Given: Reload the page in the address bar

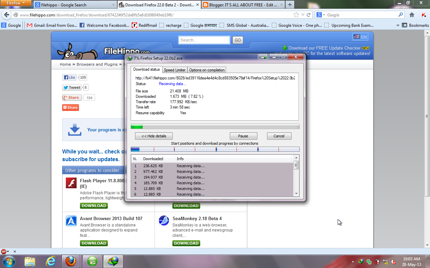Looking at the screenshot, I should pos(309,15).
